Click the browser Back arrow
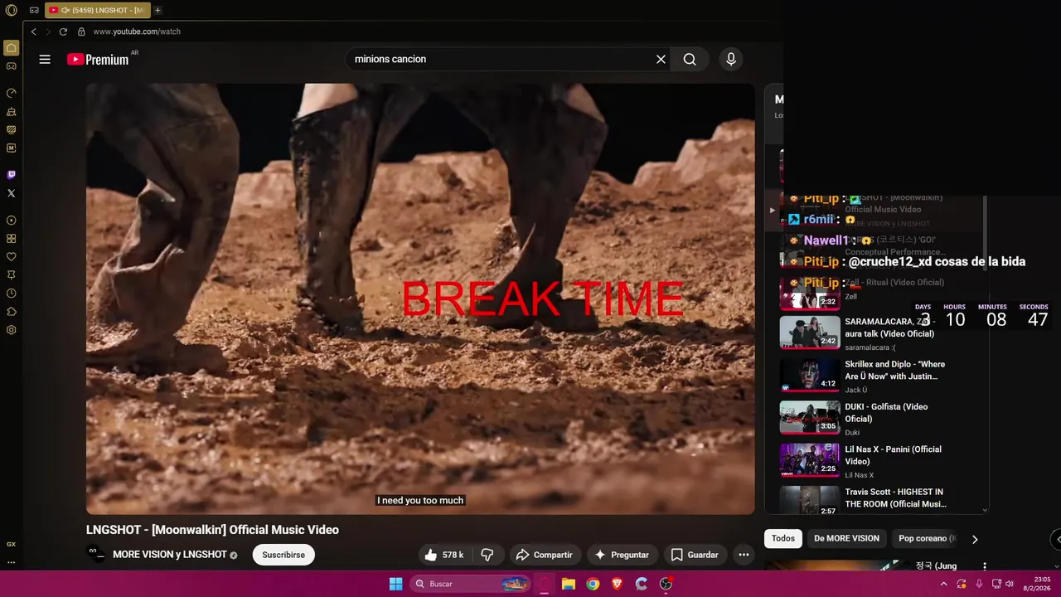The image size is (1061, 597). [x=33, y=32]
